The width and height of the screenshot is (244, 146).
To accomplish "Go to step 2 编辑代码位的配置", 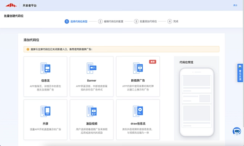I will [x=110, y=21].
